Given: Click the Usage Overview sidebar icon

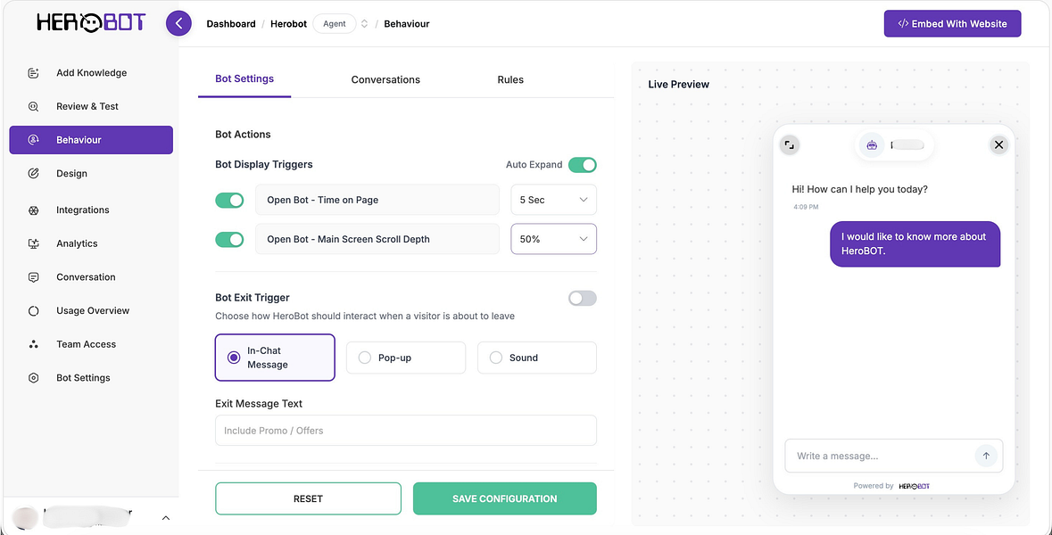Looking at the screenshot, I should click(34, 310).
